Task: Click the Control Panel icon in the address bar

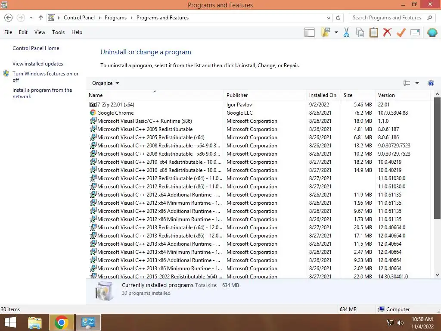Action: [x=51, y=18]
